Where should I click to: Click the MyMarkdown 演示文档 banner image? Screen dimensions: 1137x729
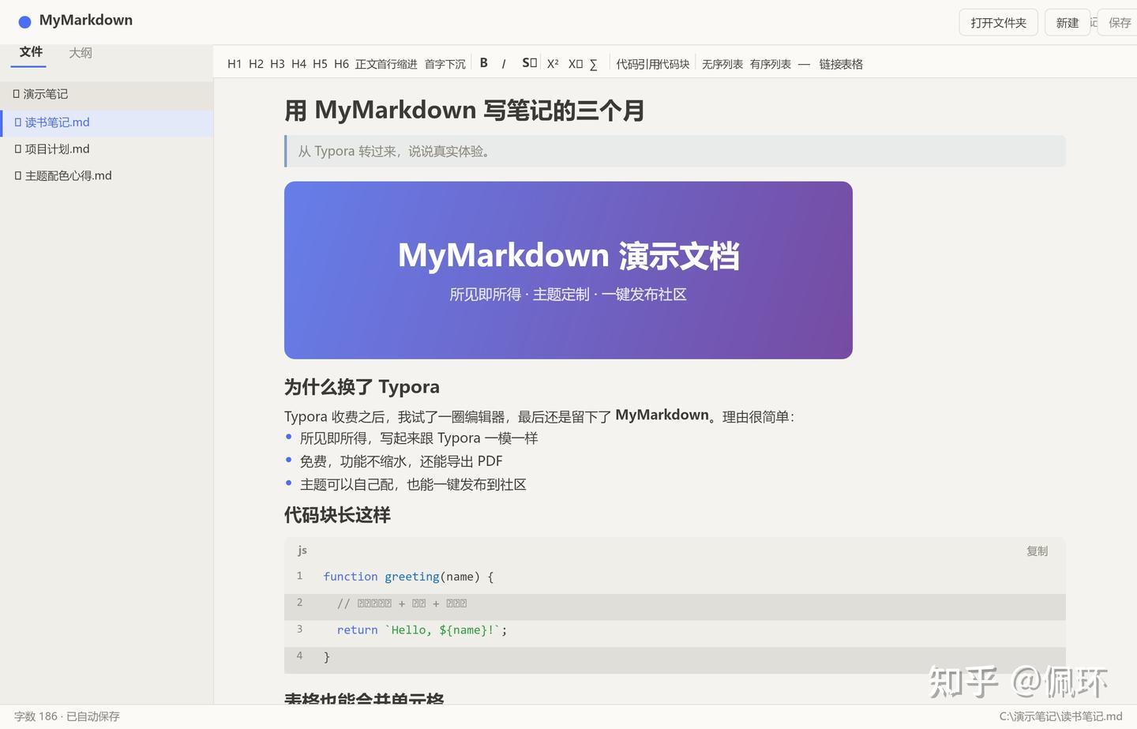point(568,270)
